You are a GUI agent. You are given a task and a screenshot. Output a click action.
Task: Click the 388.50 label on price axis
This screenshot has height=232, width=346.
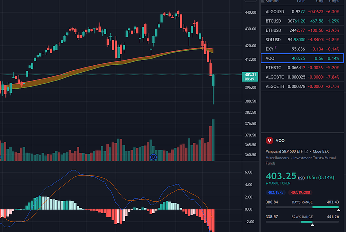[250, 101]
